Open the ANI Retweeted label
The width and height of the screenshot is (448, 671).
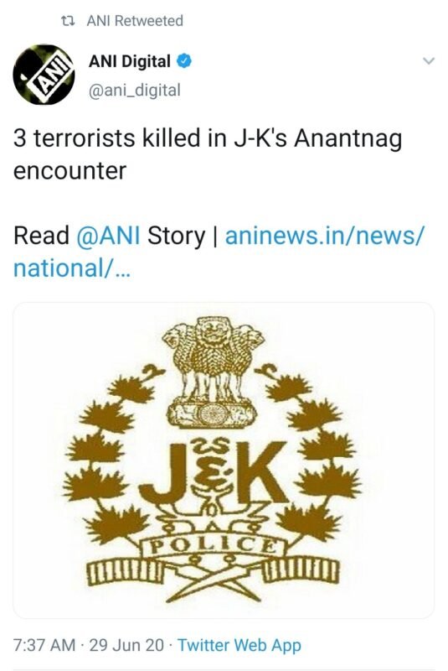pyautogui.click(x=135, y=20)
